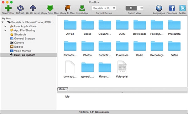Viewport: 188px width, 114px height.
Task: Click the Copy From Mac icon
Action: pos(50,8)
